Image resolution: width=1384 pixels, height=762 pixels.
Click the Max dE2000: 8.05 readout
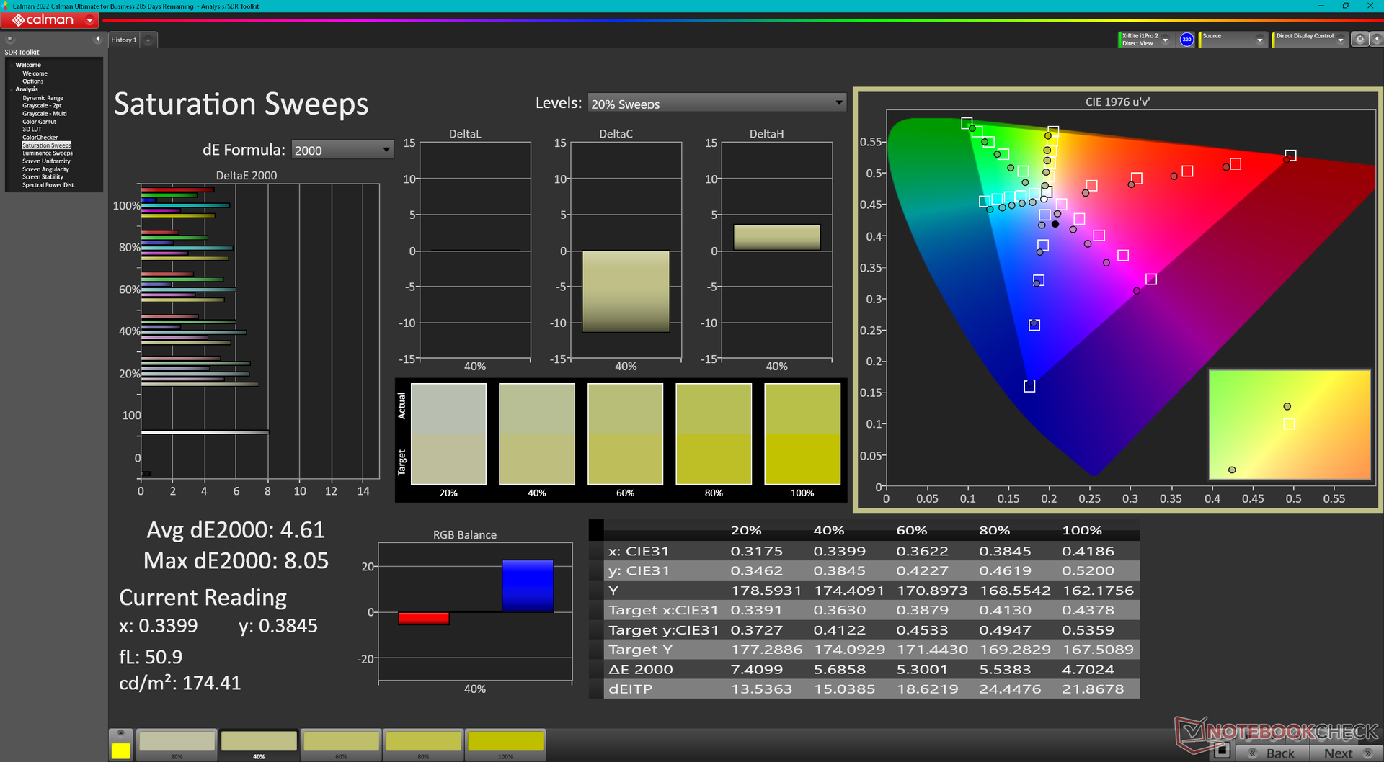point(236,560)
